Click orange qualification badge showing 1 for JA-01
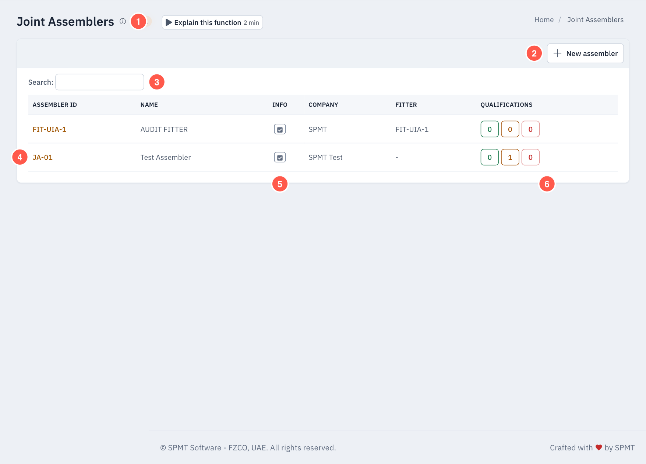Viewport: 646px width, 464px height. (x=510, y=157)
